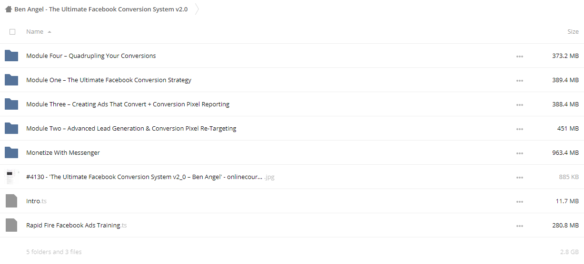Open the #4130 jpg image thumbnail
Viewport: 584px width, 264px height.
(x=10, y=177)
